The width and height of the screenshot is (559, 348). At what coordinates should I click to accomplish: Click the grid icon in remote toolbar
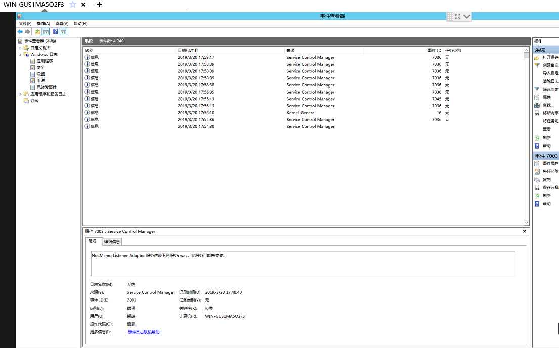[450, 16]
